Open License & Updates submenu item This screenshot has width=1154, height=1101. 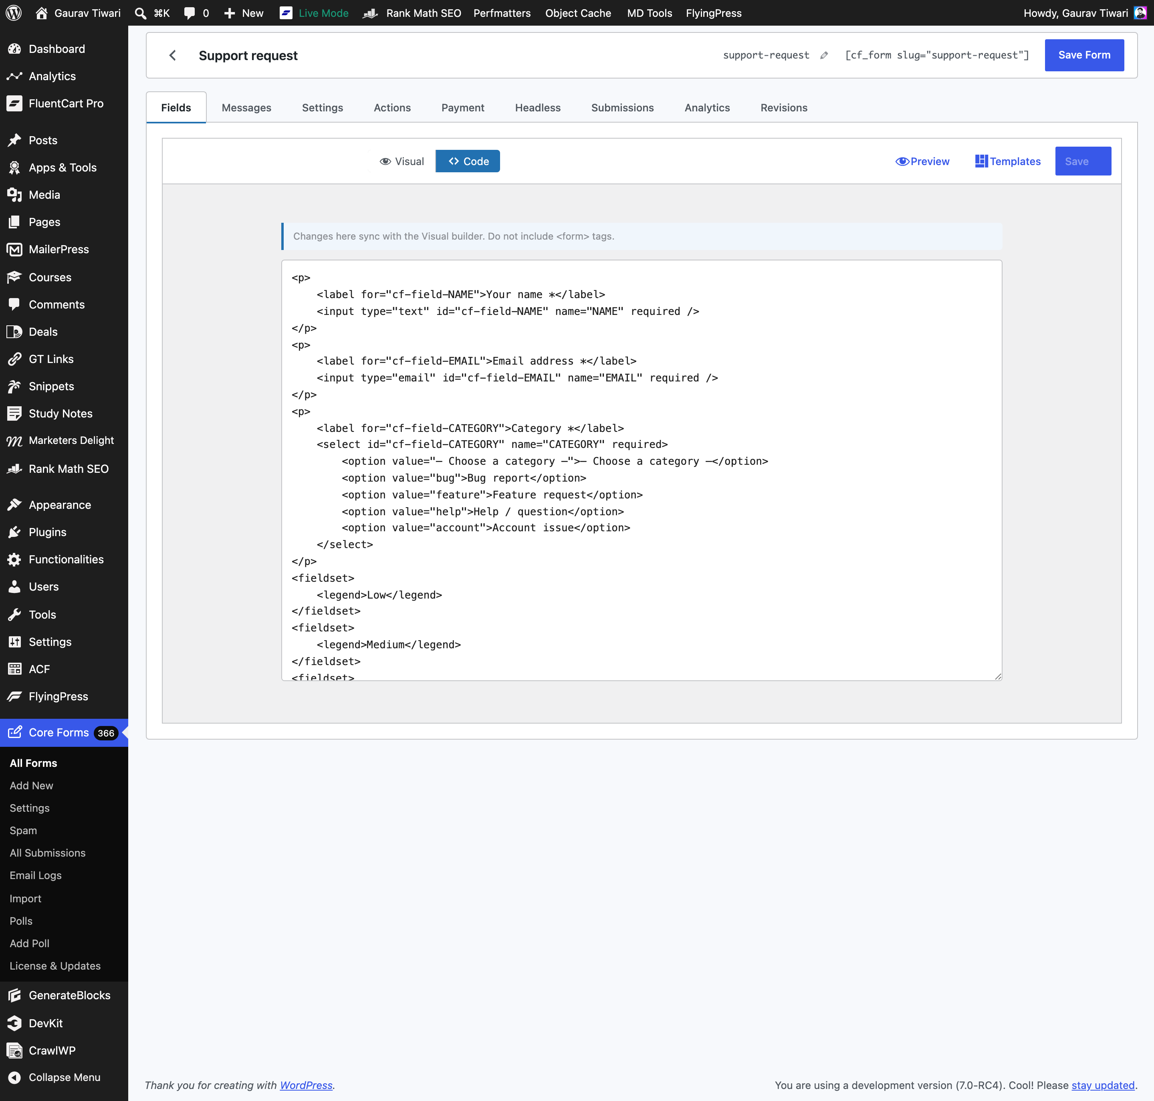click(x=55, y=966)
